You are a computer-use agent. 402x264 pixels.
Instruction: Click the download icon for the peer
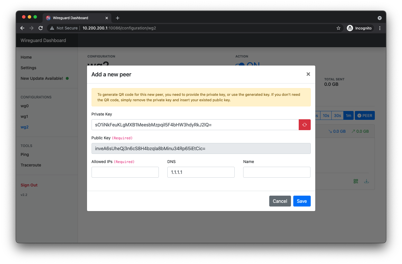point(366,181)
